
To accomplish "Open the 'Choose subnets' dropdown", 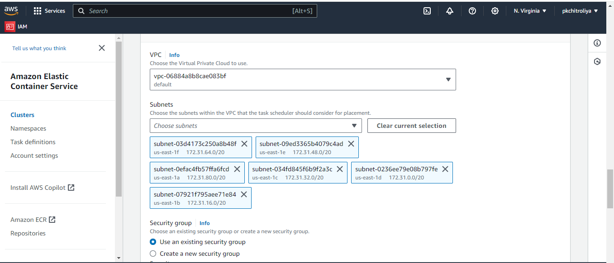I will pos(256,126).
